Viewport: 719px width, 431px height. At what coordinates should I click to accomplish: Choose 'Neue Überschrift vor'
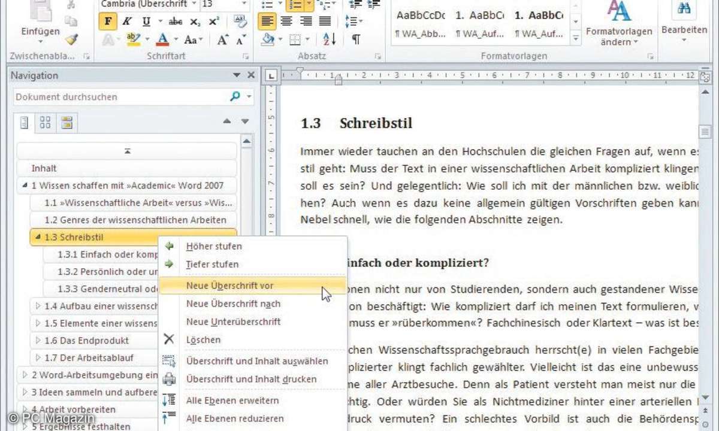pos(253,286)
